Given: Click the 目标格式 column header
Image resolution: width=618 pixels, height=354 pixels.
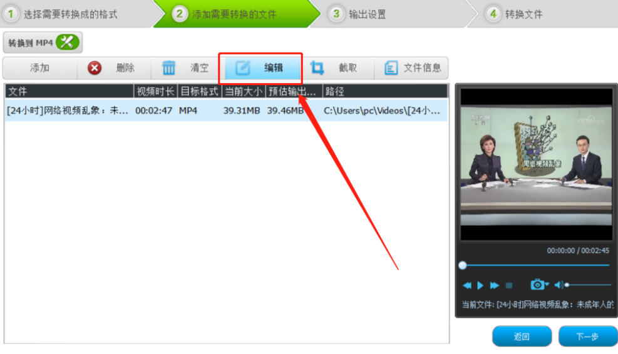Looking at the screenshot, I should 200,91.
